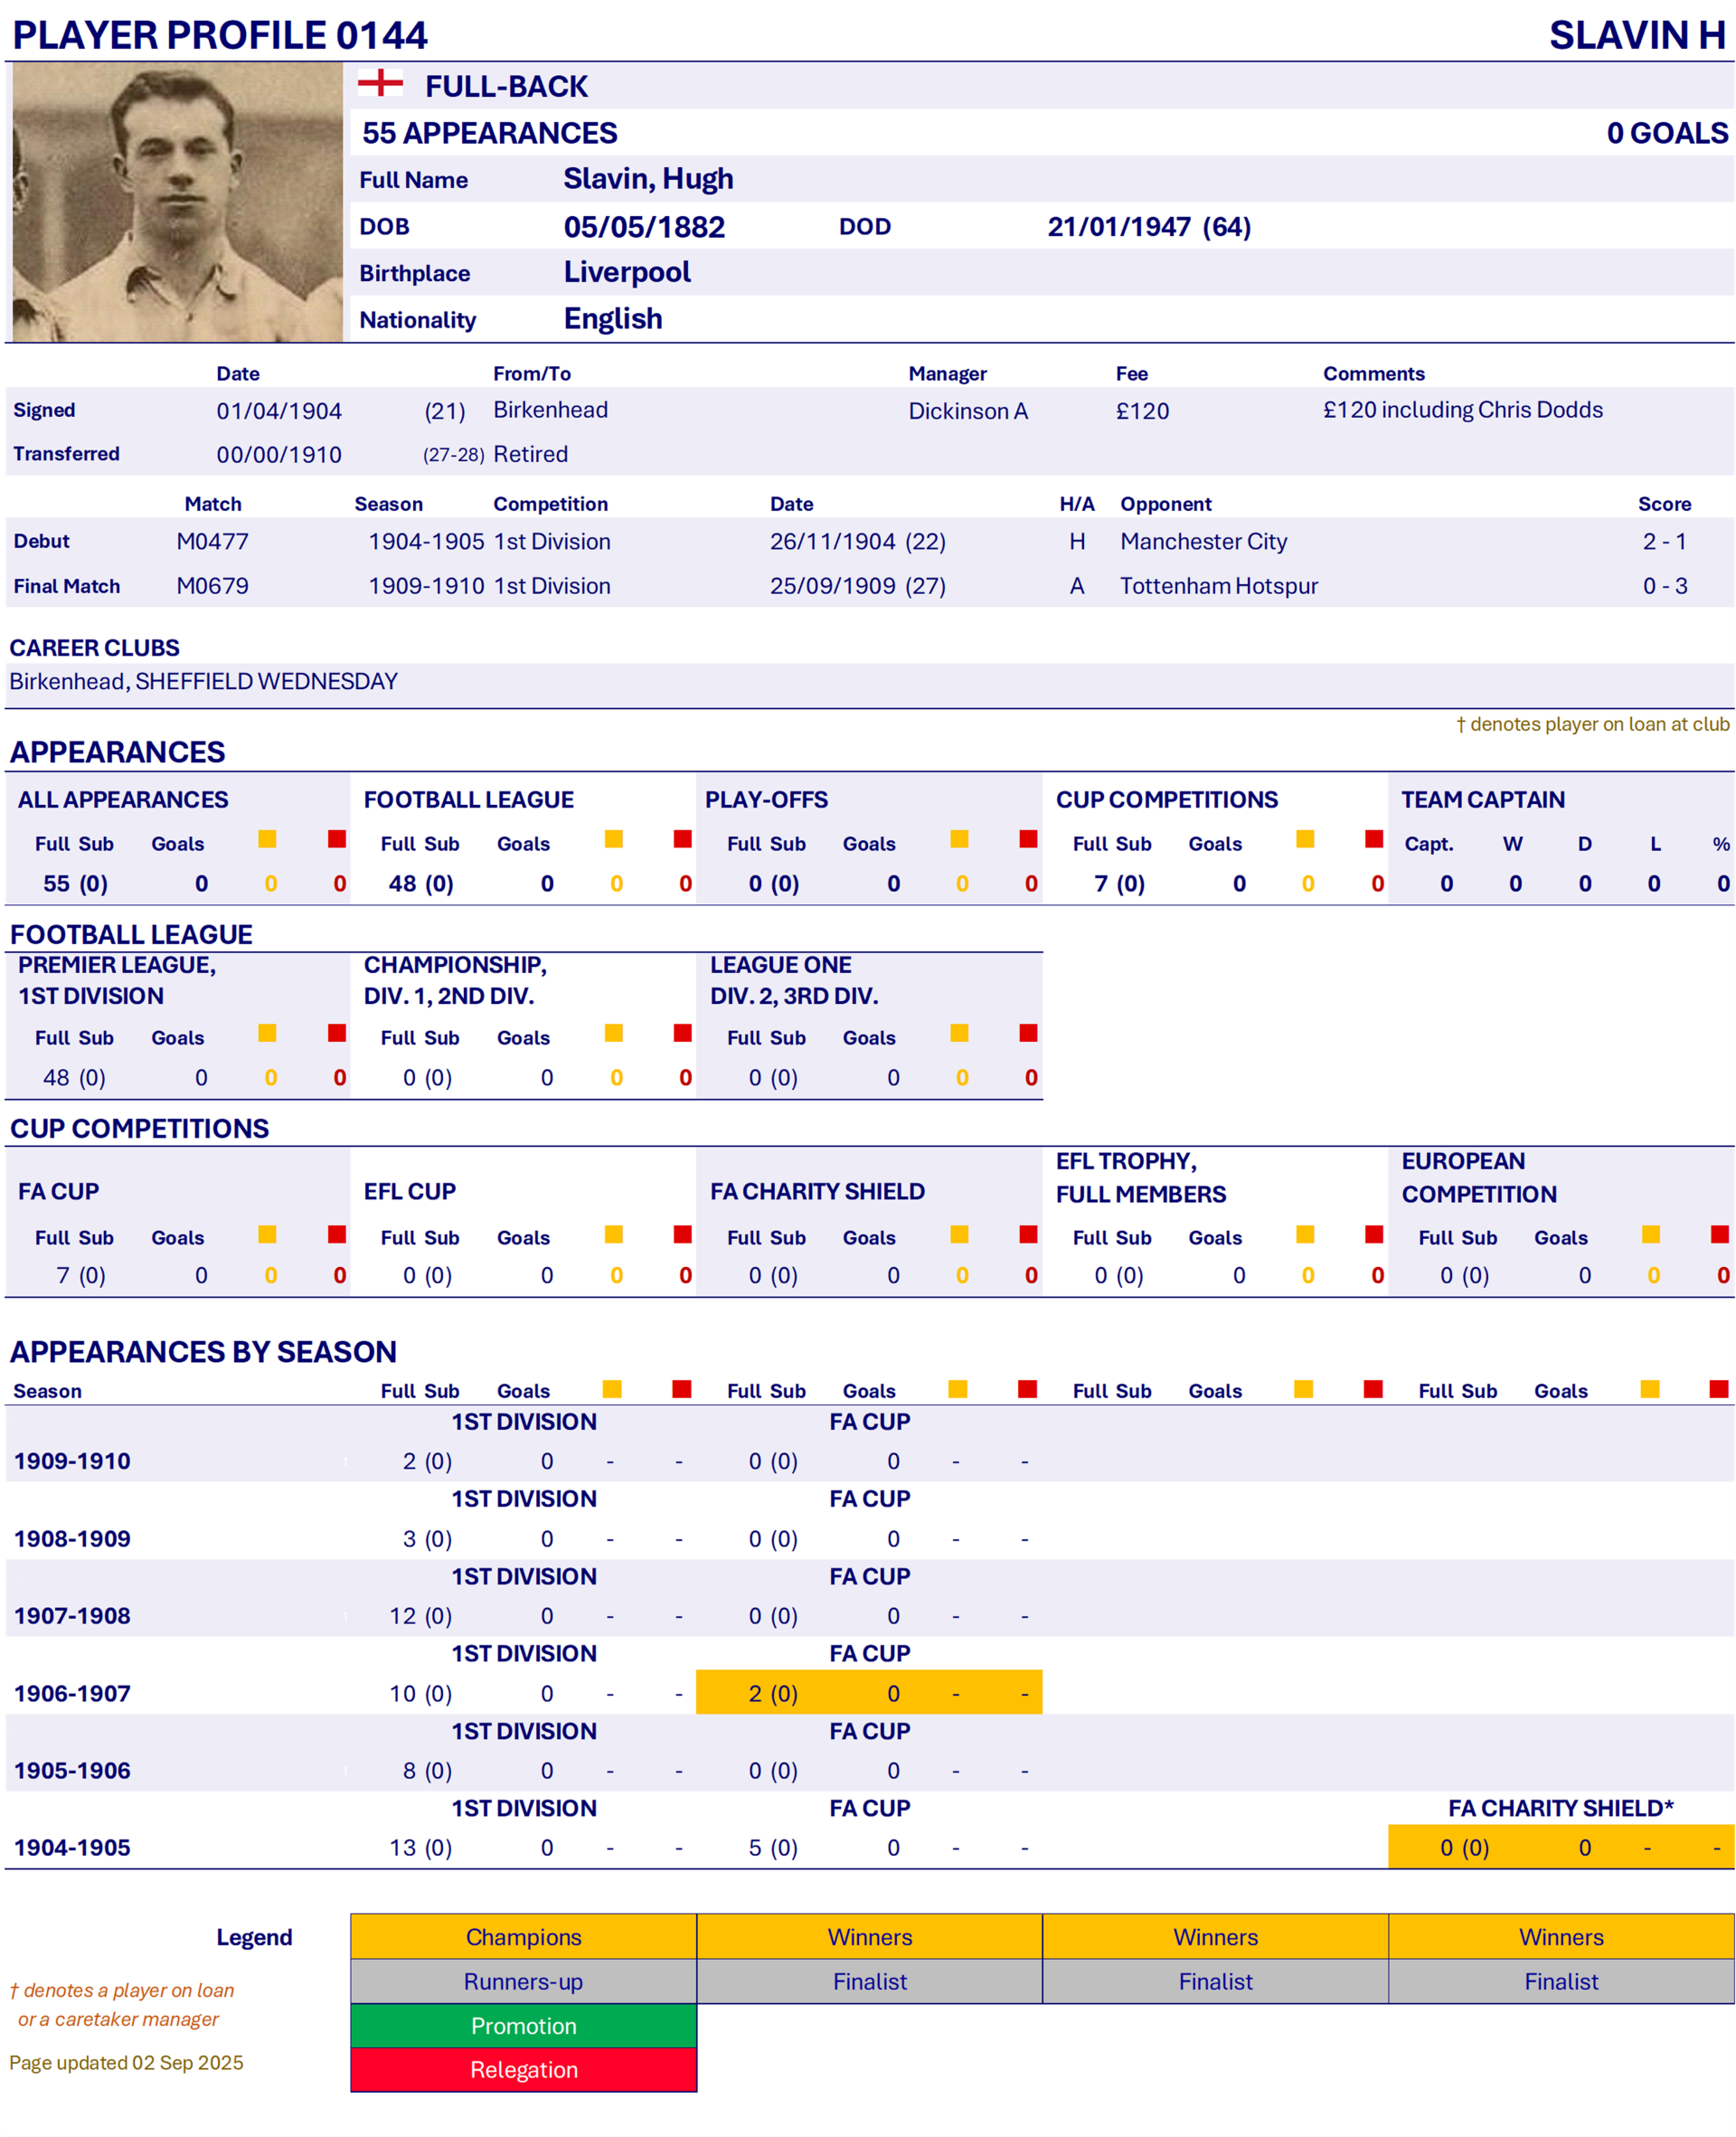1736x2137 pixels.
Task: Click the red Relegation legend cell
Action: click(x=523, y=2069)
